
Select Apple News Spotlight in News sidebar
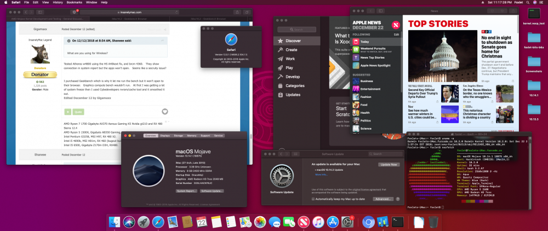click(x=376, y=66)
